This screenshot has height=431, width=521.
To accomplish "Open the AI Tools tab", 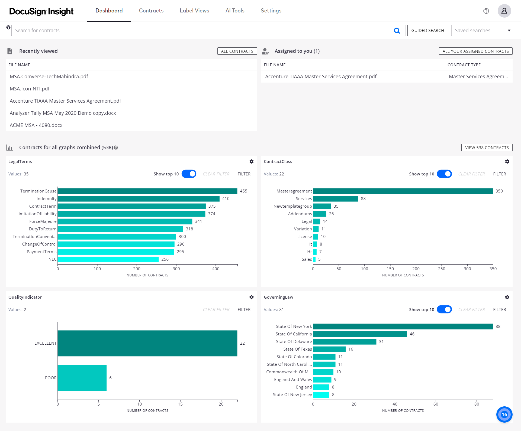I will click(x=235, y=11).
